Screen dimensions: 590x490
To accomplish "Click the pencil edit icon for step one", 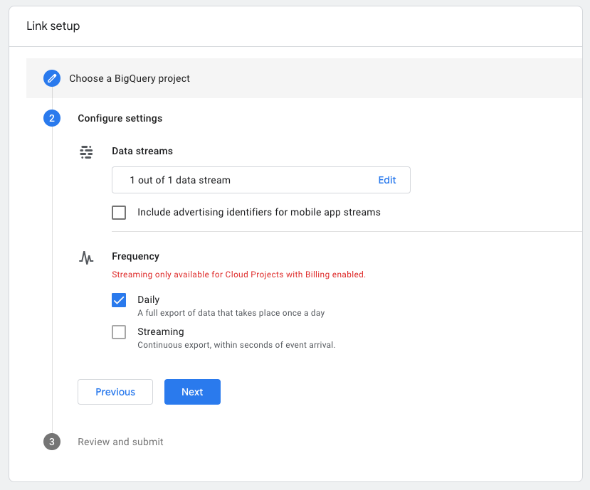I will (x=52, y=78).
